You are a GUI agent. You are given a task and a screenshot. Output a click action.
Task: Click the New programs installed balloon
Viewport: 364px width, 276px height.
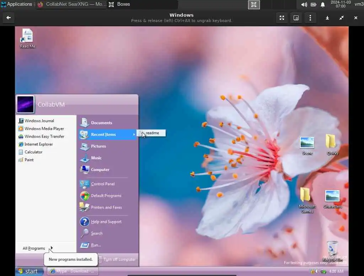71,259
